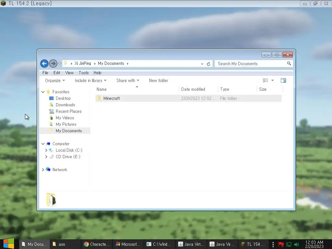Switch to My Docu... taskbar window
Viewport: 332px width, 249px height.
point(34,244)
